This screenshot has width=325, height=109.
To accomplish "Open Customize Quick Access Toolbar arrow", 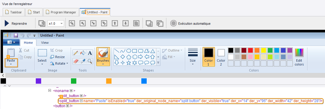I will point(34,35).
